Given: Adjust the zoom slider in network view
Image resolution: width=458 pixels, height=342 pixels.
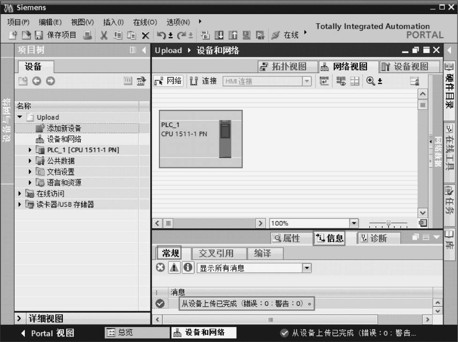Looking at the screenshot, I should click(388, 224).
